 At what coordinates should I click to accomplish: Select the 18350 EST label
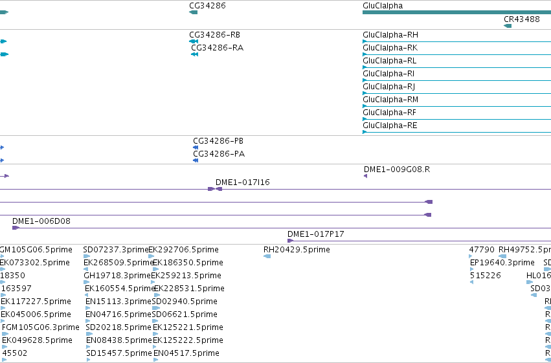pos(13,276)
